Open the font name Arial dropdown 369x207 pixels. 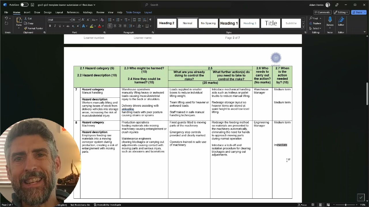(70, 20)
